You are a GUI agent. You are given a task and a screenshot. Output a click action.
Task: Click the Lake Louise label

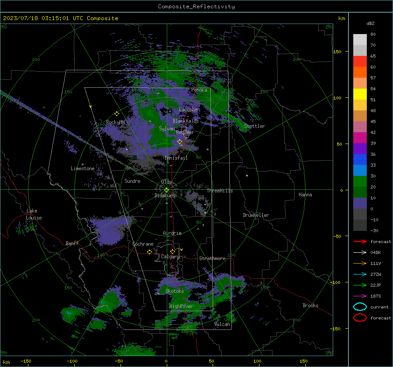point(34,214)
